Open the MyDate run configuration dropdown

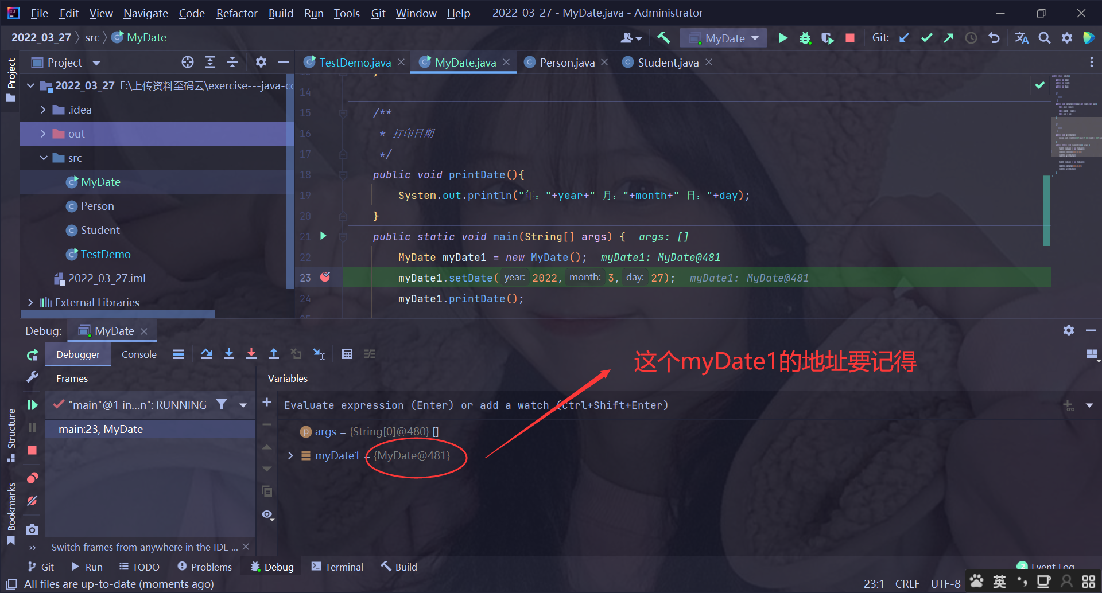[x=724, y=38]
